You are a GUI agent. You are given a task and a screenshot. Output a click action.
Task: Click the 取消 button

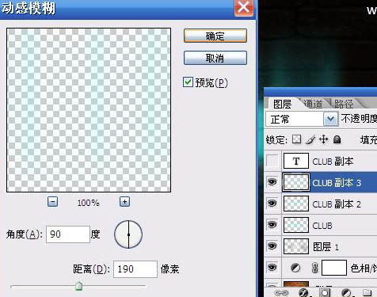(x=215, y=58)
